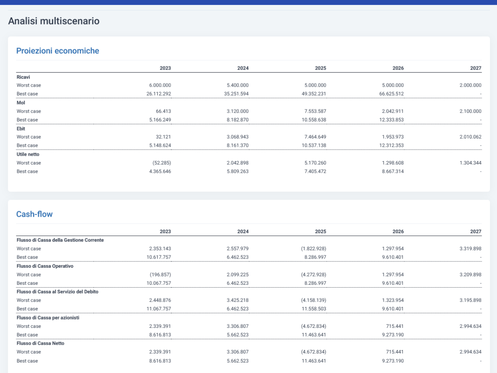Click Servizio del Debito value 1.323.954
The width and height of the screenshot is (497, 373).
click(393, 300)
